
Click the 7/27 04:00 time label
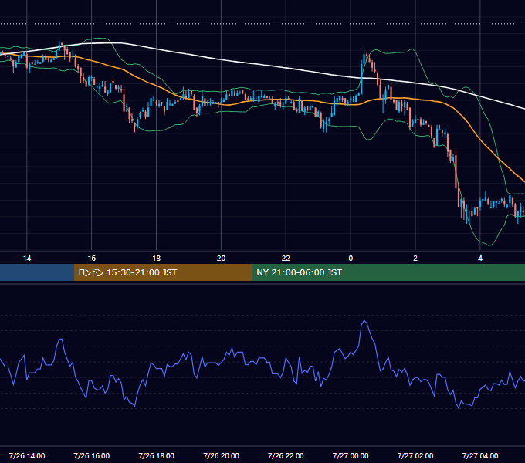pyautogui.click(x=480, y=455)
